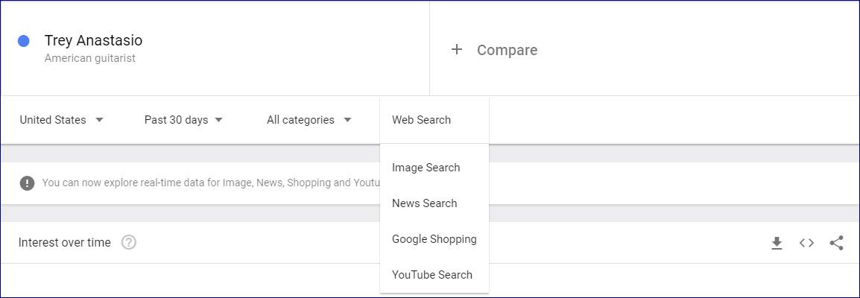
Task: Expand the All categories dropdown
Action: 309,120
